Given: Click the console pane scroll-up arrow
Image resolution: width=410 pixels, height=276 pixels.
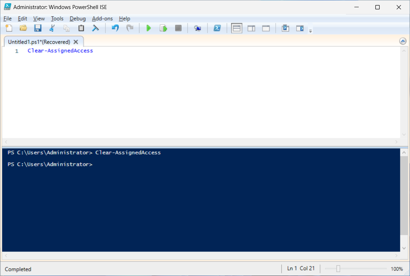Looking at the screenshot, I should pyautogui.click(x=404, y=153).
